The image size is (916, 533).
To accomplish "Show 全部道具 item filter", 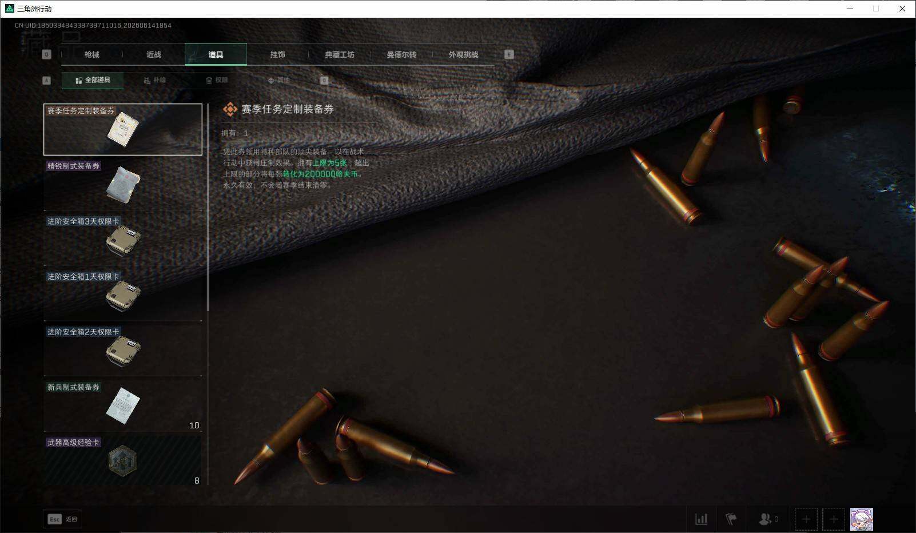I will pos(93,80).
